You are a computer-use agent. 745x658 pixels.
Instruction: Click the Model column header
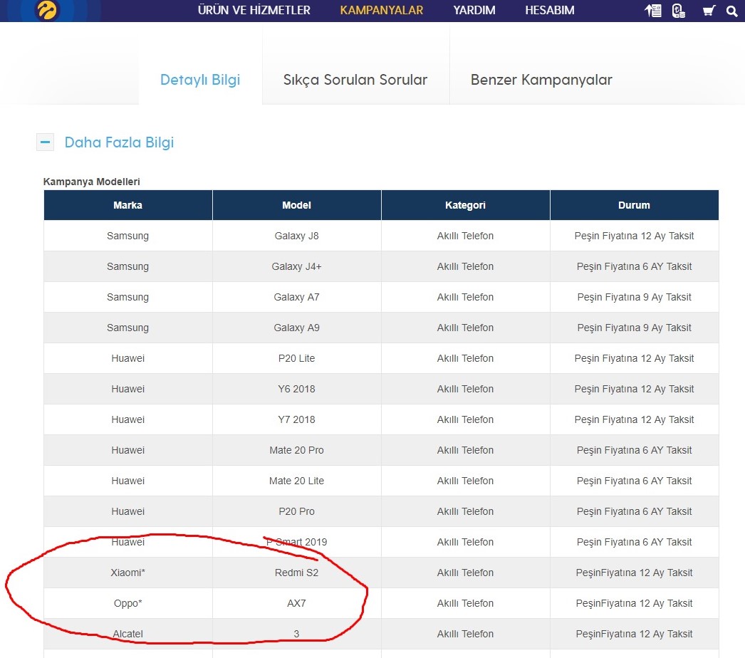[296, 205]
